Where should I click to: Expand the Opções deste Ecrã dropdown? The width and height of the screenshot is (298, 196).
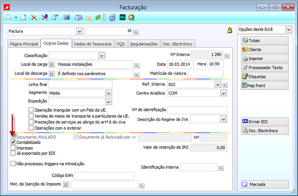pyautogui.click(x=288, y=29)
